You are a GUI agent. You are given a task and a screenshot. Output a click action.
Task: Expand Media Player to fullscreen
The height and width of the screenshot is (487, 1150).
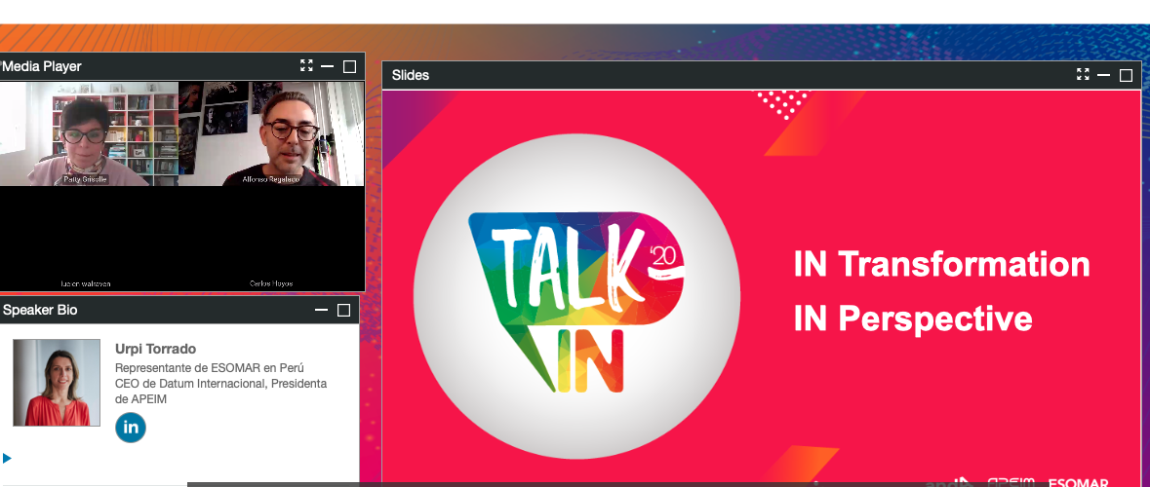[x=306, y=66]
